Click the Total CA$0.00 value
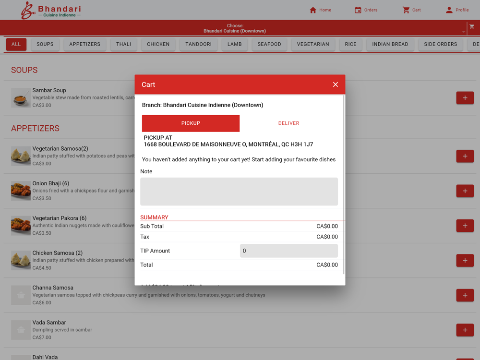This screenshot has height=360, width=480. (327, 265)
